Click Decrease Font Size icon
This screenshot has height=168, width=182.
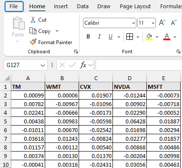174,23
